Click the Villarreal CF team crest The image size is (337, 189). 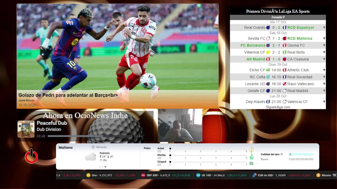268,52
